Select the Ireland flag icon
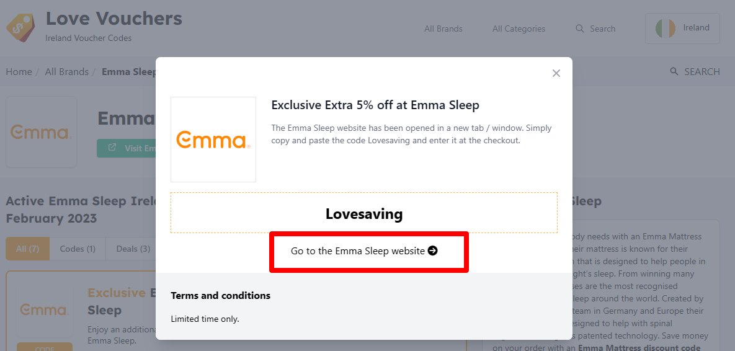Image resolution: width=735 pixels, height=351 pixels. (665, 28)
